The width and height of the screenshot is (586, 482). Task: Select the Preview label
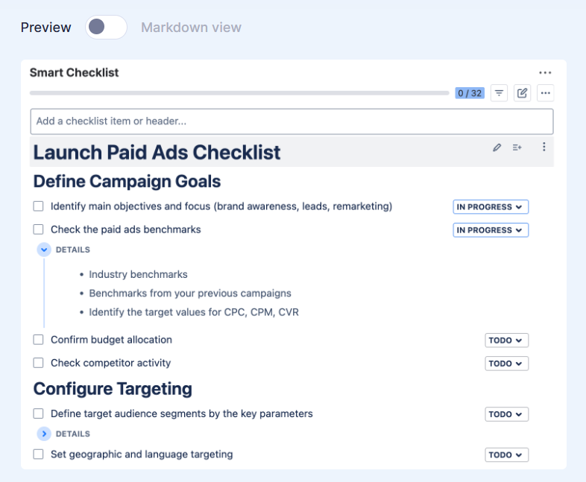point(46,28)
